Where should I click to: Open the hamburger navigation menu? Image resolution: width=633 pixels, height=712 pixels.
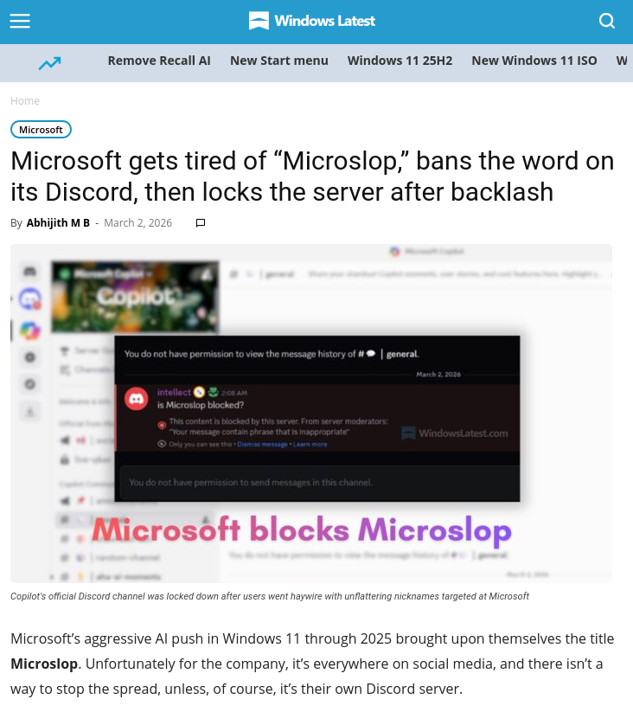20,21
